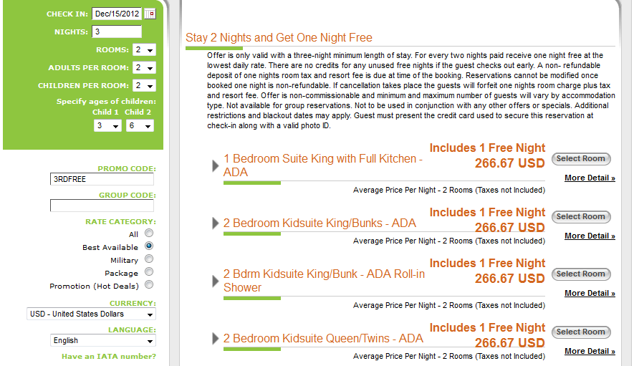
Task: Expand 1 Bedroom Suite King triangle arrow
Action: click(216, 165)
